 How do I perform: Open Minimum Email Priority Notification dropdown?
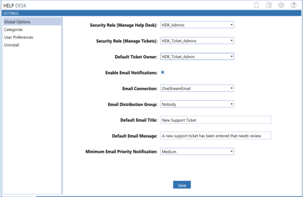(x=197, y=152)
